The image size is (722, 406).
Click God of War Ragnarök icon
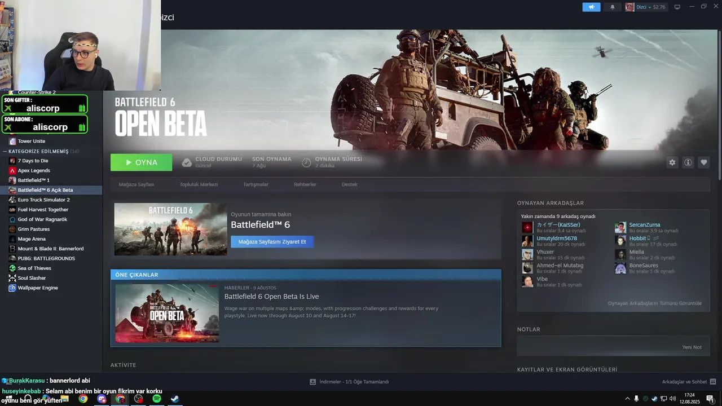tap(12, 219)
